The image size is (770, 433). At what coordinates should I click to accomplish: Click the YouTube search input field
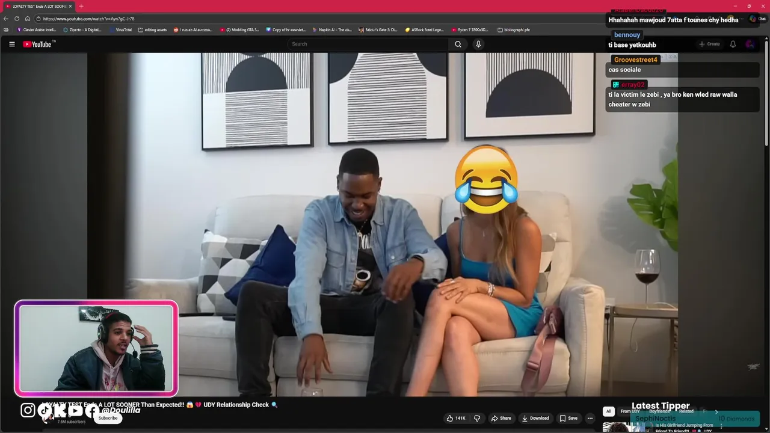click(x=368, y=44)
